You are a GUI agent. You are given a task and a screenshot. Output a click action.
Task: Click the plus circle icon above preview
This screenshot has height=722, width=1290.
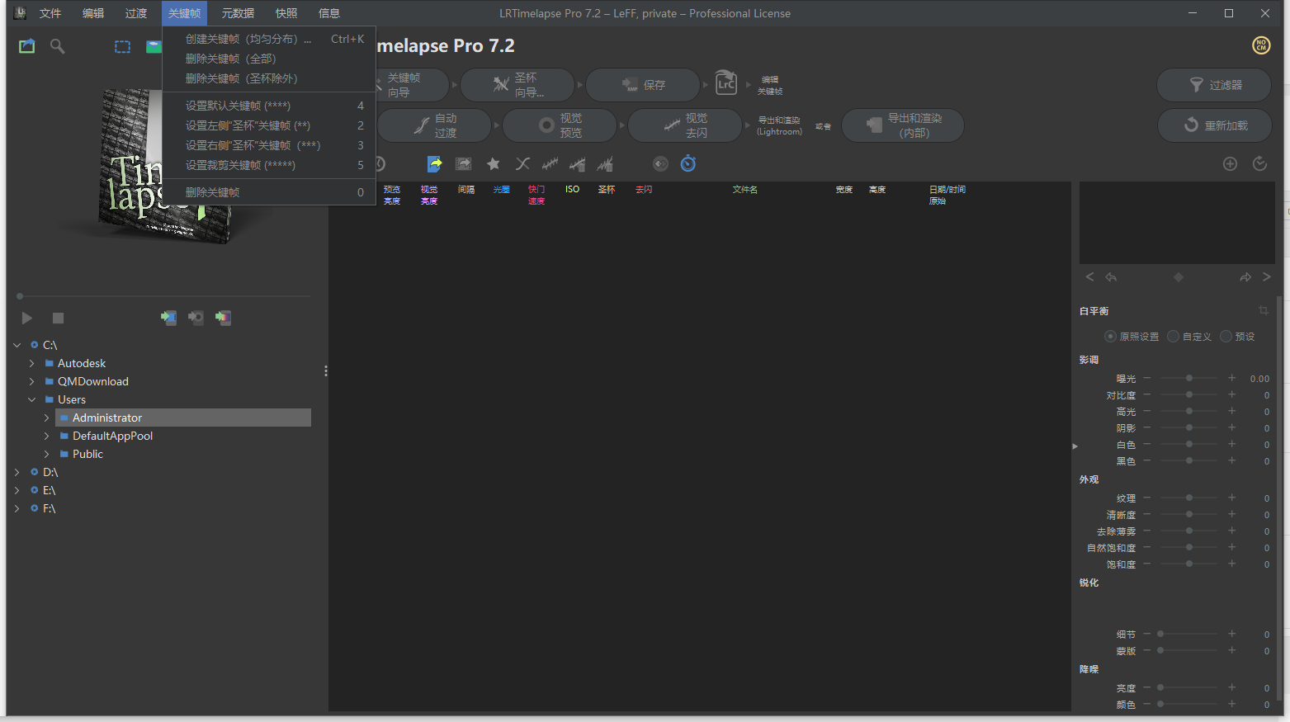1230,163
